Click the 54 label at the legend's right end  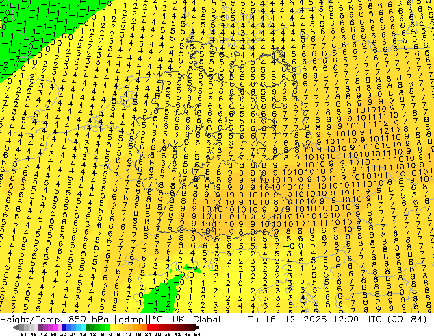coord(196,335)
